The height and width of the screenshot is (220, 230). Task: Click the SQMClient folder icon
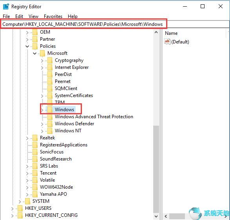[x=50, y=88]
